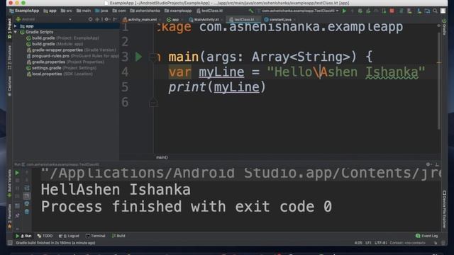
Task: Click java breadcrumb in navigation bar
Action: pos(101,11)
